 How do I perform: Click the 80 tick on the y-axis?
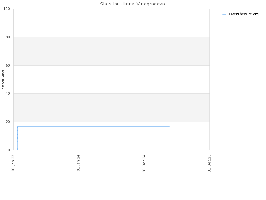(8, 37)
